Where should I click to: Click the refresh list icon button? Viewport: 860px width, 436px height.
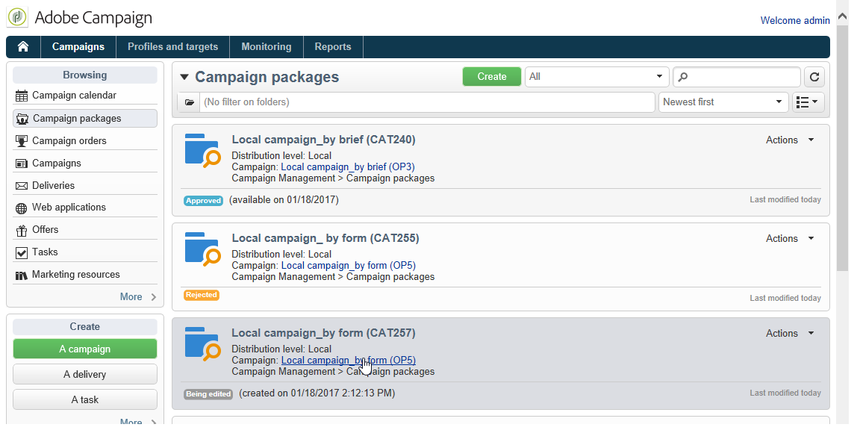point(814,77)
